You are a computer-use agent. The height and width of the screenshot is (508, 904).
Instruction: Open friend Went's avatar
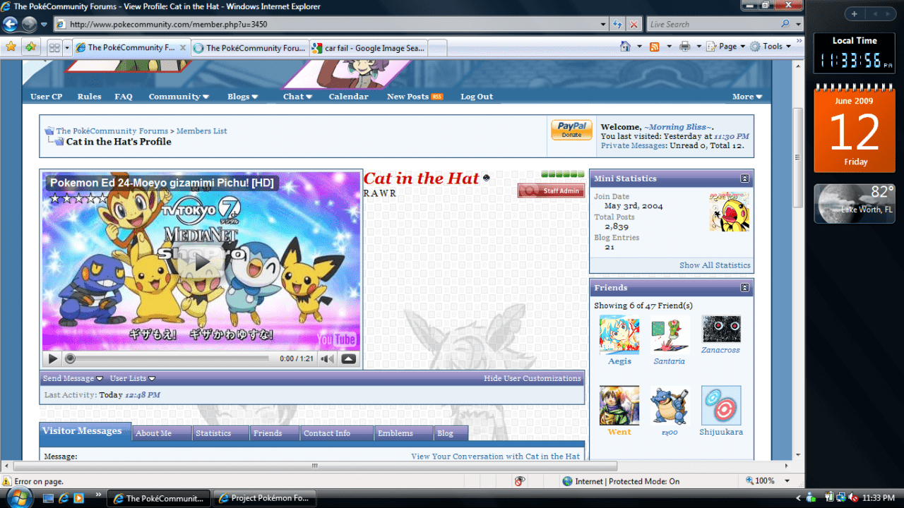click(619, 405)
